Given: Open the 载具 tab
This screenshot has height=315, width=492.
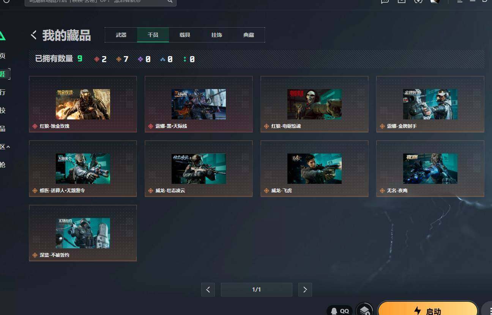Looking at the screenshot, I should pos(185,35).
